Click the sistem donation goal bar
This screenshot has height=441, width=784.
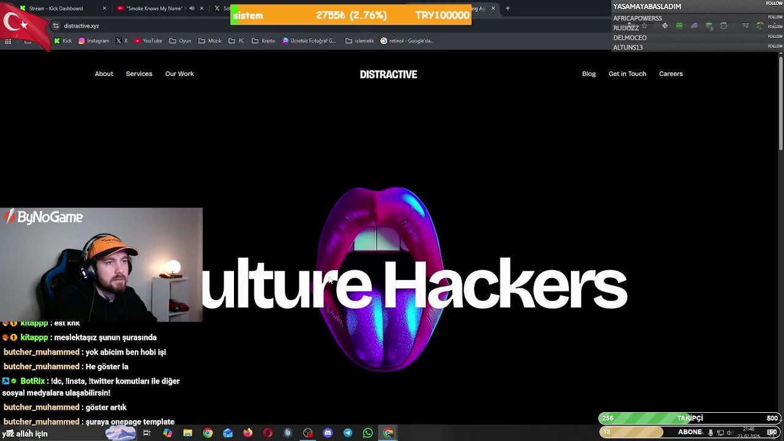pyautogui.click(x=351, y=15)
